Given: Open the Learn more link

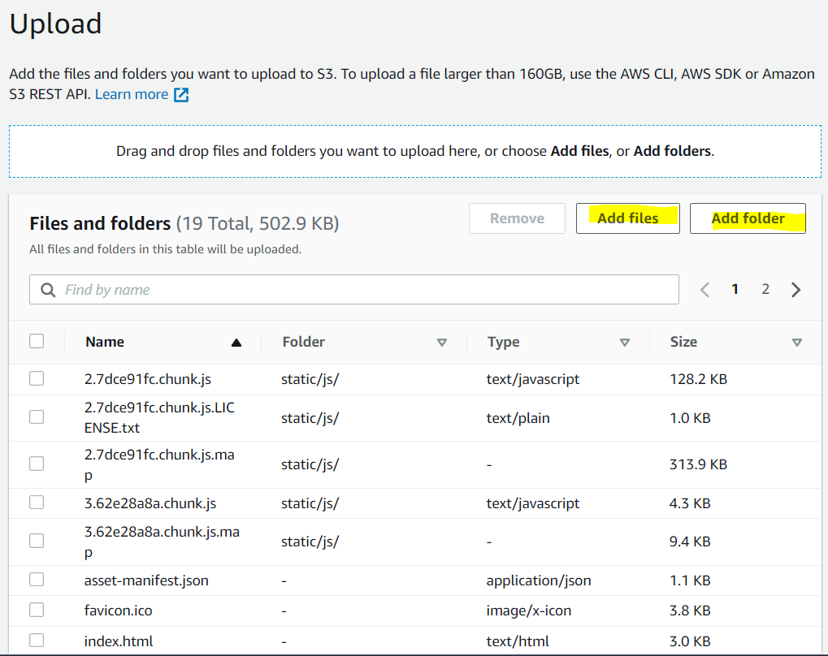Looking at the screenshot, I should (x=132, y=94).
